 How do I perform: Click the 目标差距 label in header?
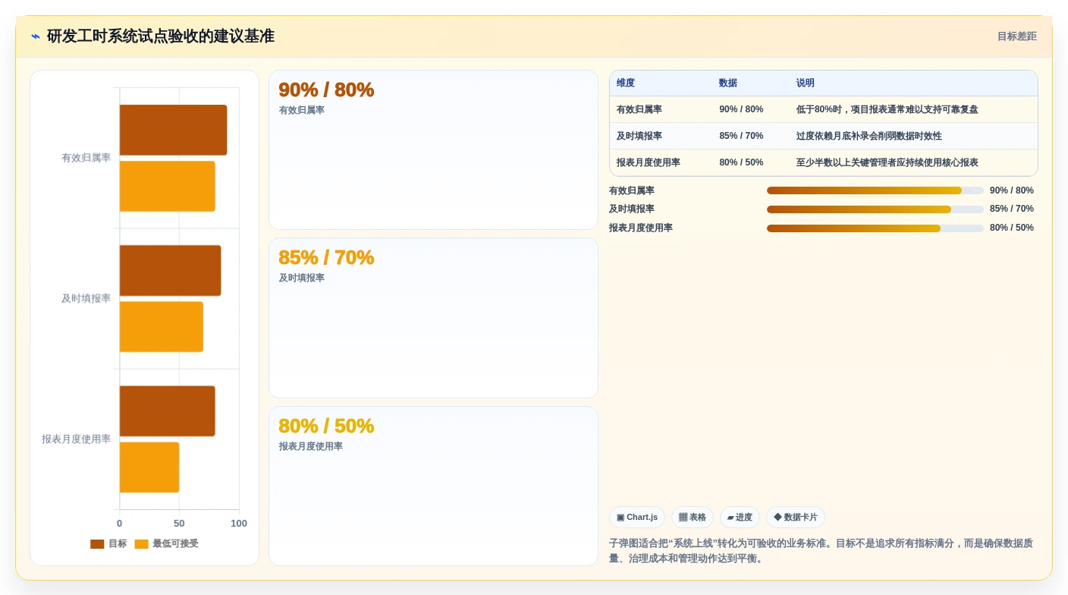pos(1016,36)
